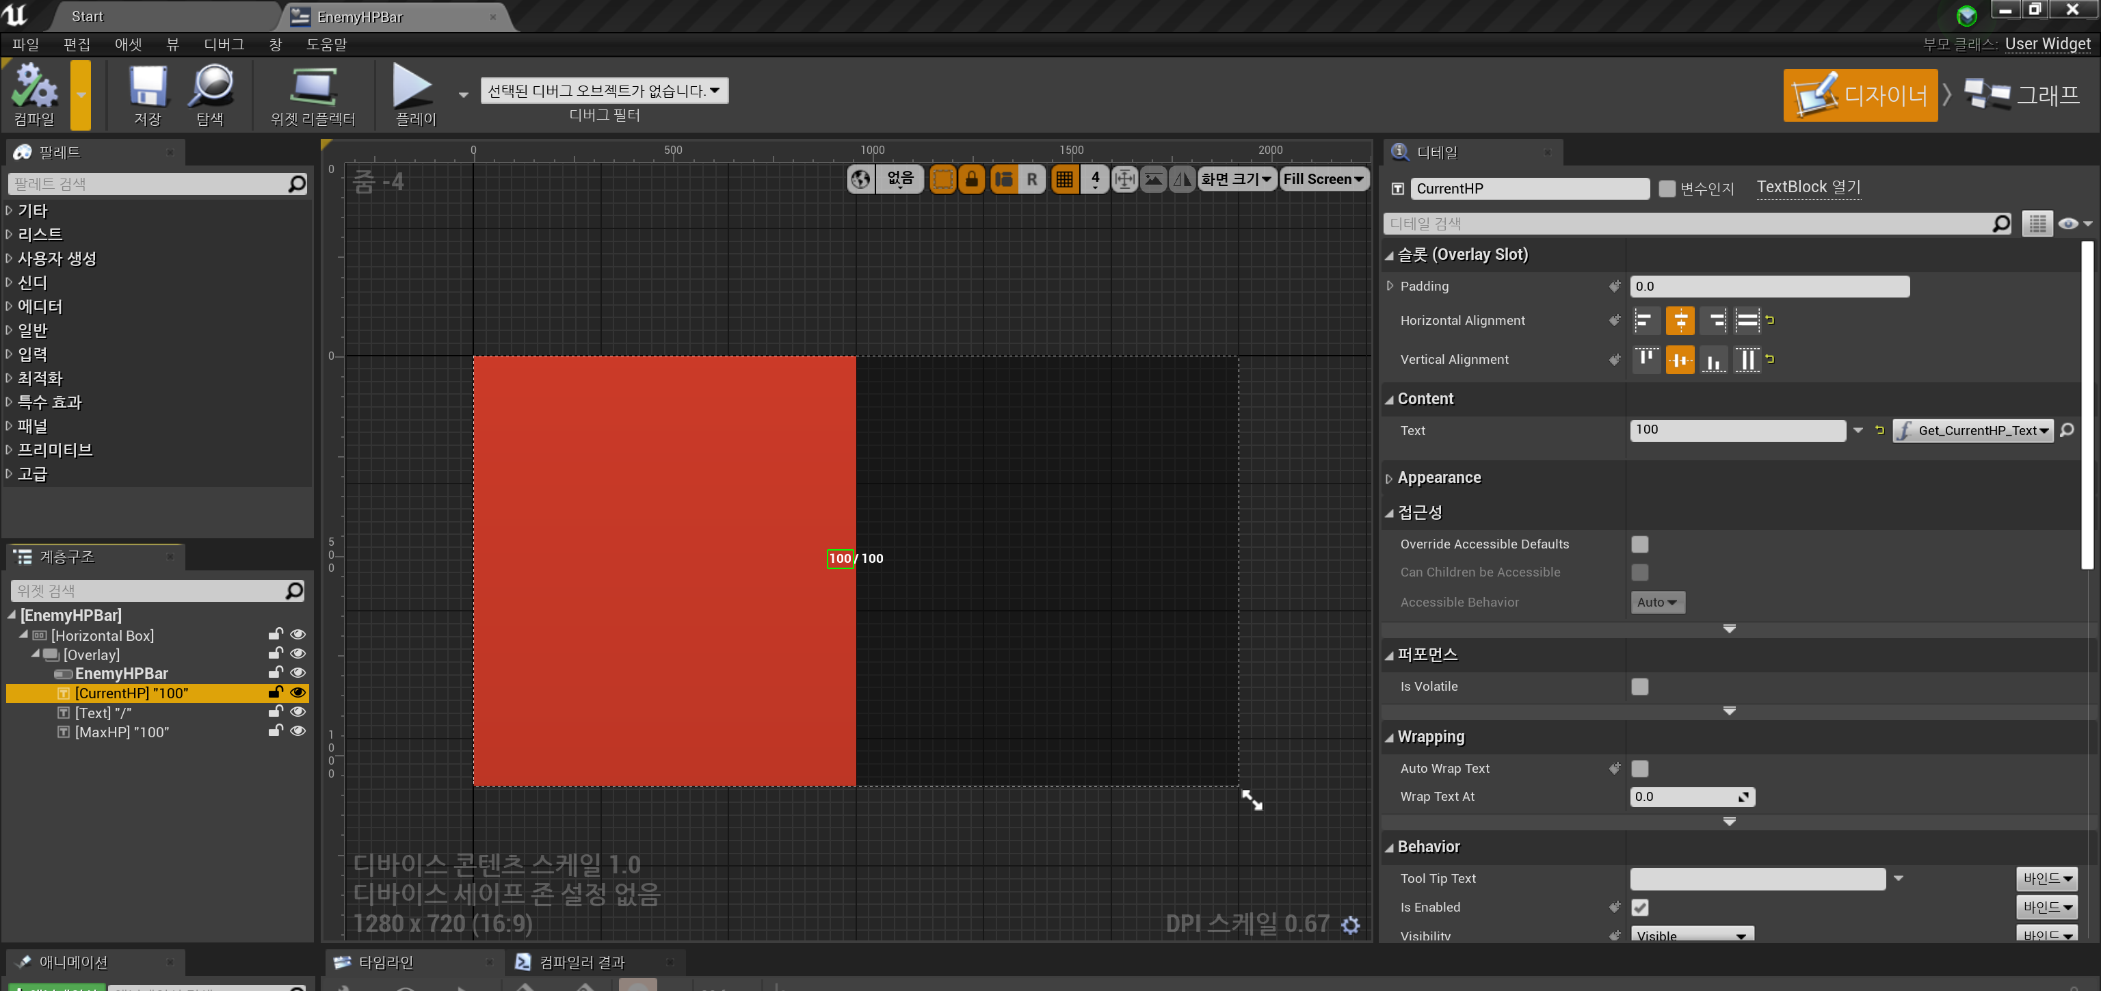Open the Fill Screen dropdown
The image size is (2101, 991).
point(1323,179)
